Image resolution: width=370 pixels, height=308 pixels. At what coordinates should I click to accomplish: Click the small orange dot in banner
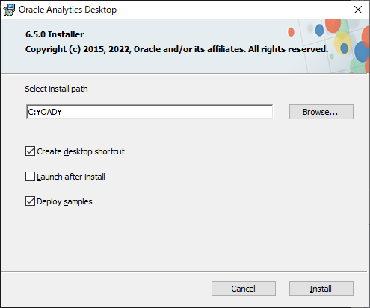[x=291, y=32]
